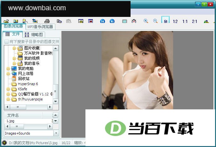Zoom out with the minus magnifier

(x=156, y=21)
